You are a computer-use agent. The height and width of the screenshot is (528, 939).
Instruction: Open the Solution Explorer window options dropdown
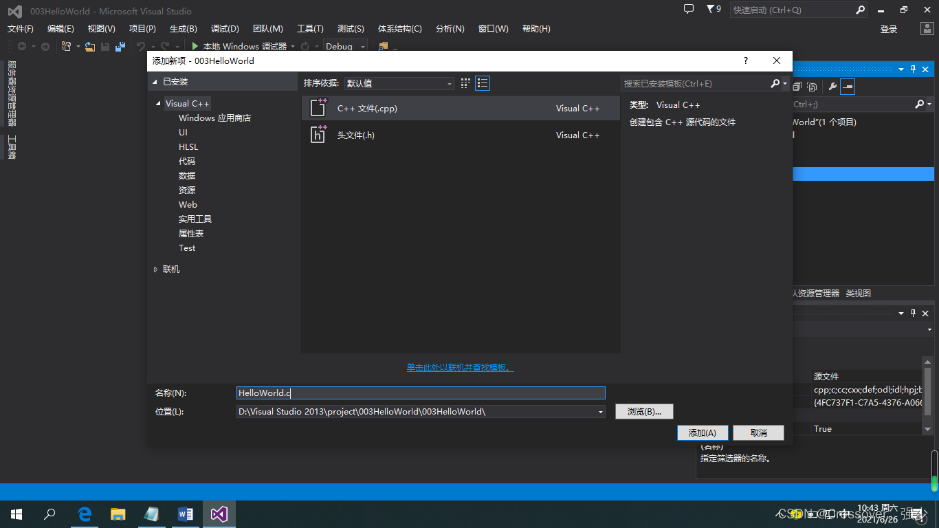point(901,69)
